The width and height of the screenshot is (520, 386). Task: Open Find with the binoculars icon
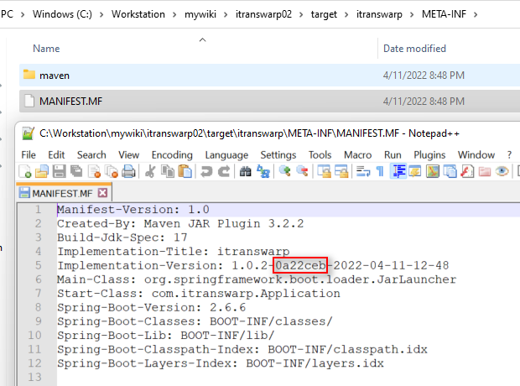pos(246,171)
